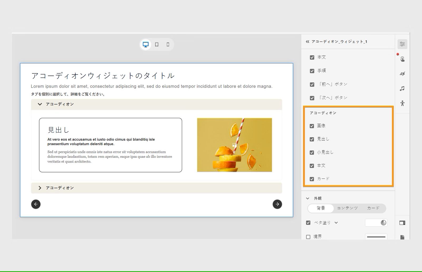
Task: Toggle the side panel layout icon
Action: [402, 223]
